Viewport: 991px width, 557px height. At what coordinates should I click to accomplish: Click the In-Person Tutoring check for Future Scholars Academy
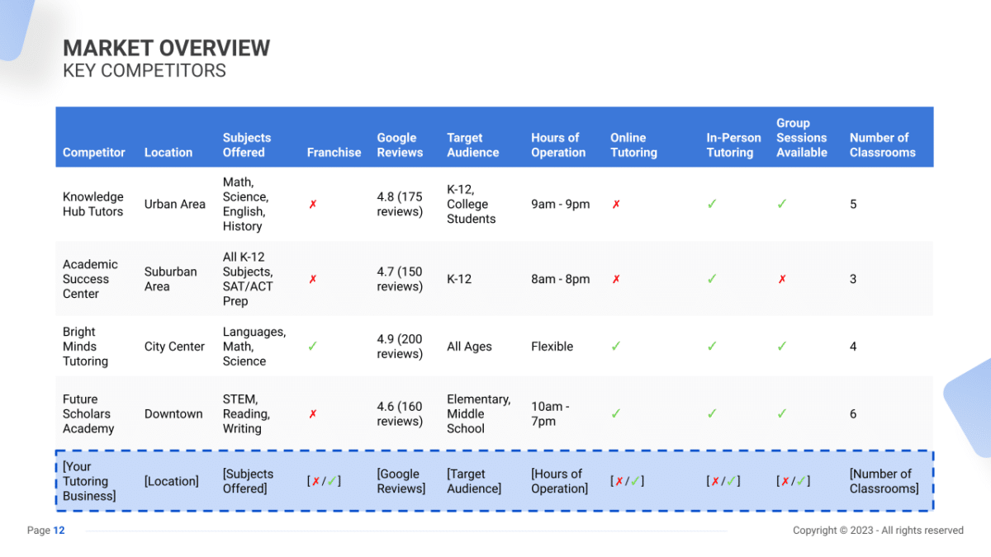pos(712,414)
